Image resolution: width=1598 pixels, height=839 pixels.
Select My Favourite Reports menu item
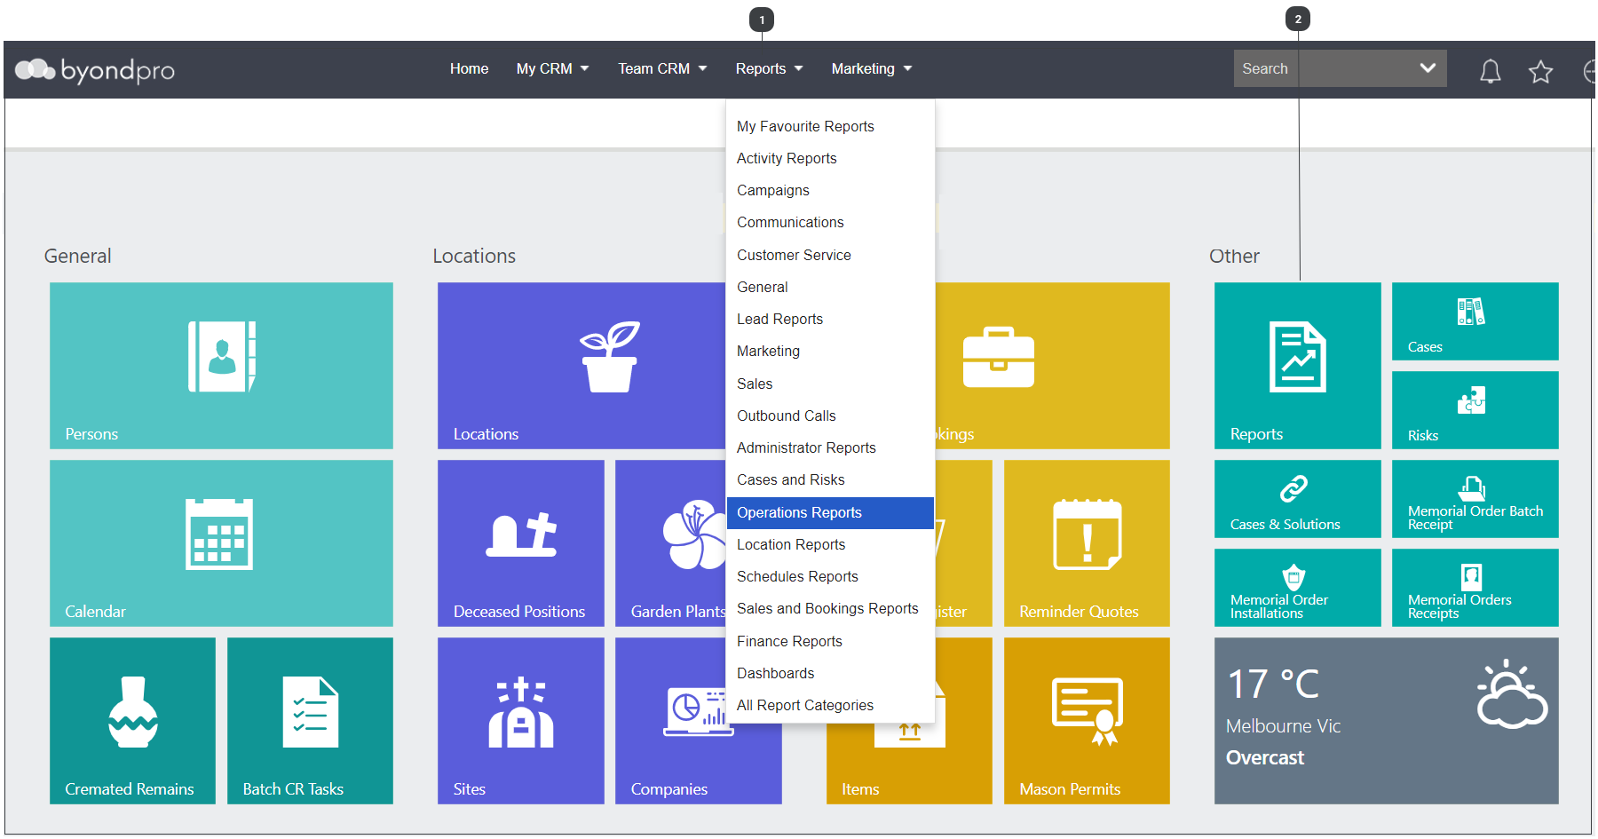coord(830,126)
